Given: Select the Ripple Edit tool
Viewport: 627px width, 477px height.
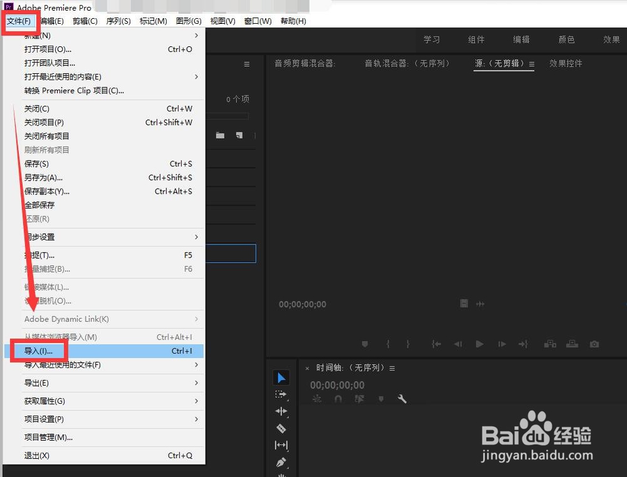Looking at the screenshot, I should (x=281, y=411).
